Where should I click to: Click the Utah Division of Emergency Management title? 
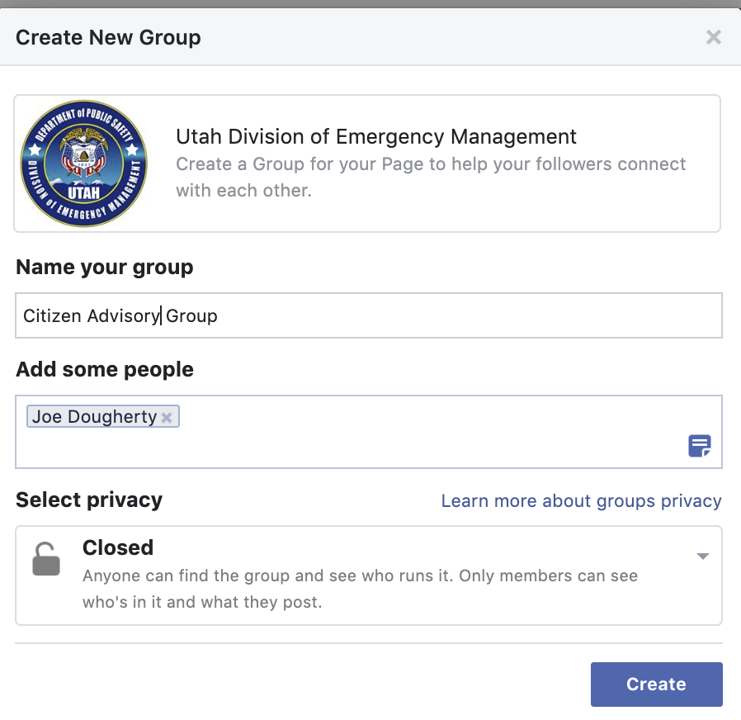point(376,136)
